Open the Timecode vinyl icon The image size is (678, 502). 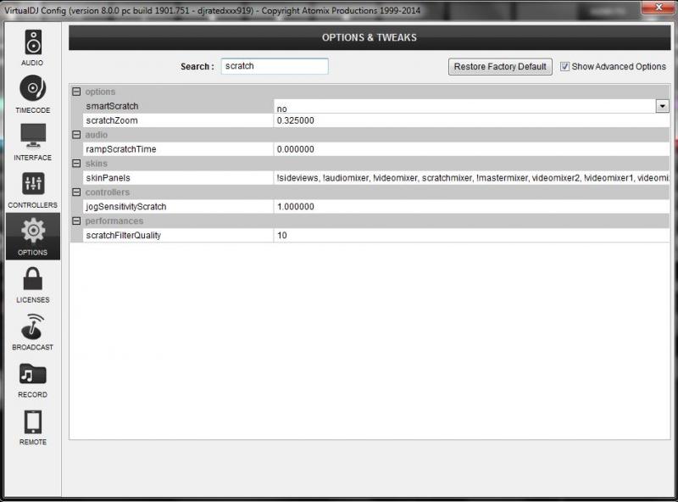point(33,88)
